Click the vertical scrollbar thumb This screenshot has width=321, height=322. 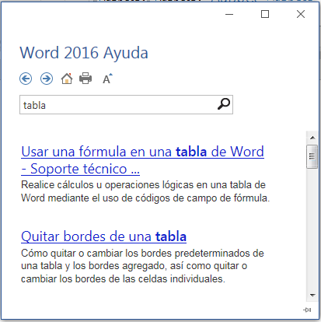(x=312, y=156)
